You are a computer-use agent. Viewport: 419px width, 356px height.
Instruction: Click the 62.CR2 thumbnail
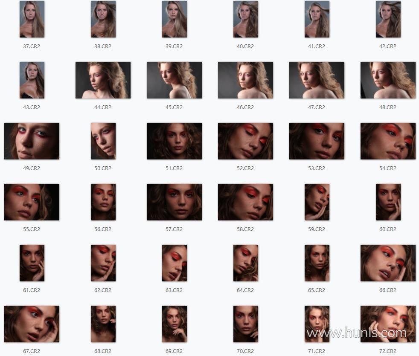pyautogui.click(x=103, y=263)
